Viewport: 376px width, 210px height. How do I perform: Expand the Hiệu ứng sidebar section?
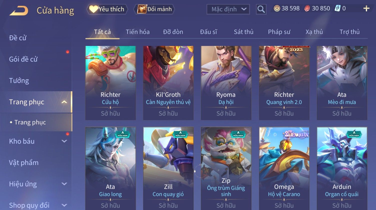pyautogui.click(x=64, y=184)
